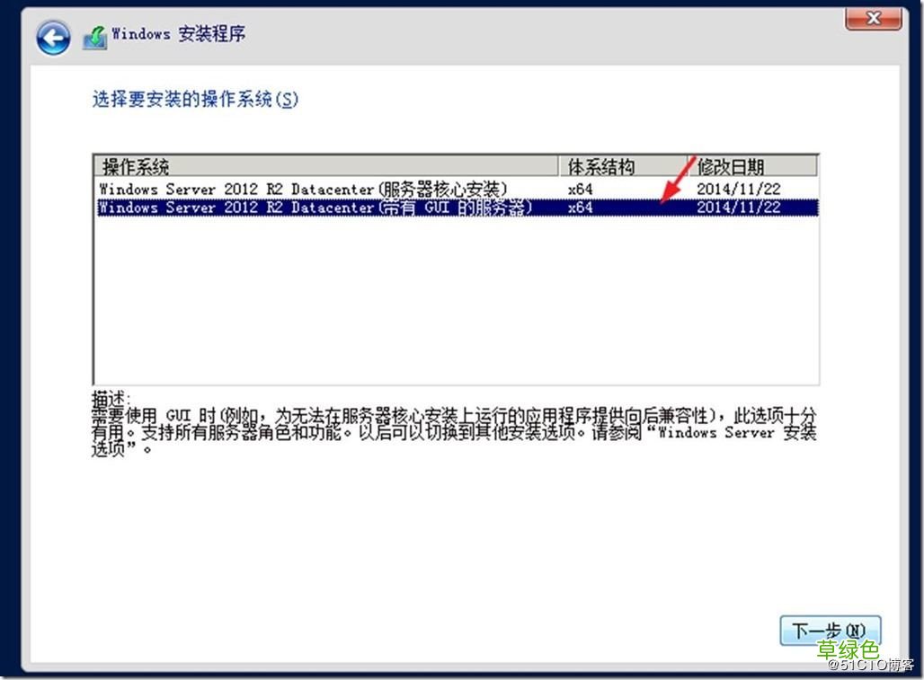Click the blue back arrow navigation icon
The width and height of the screenshot is (924, 680).
tap(52, 38)
